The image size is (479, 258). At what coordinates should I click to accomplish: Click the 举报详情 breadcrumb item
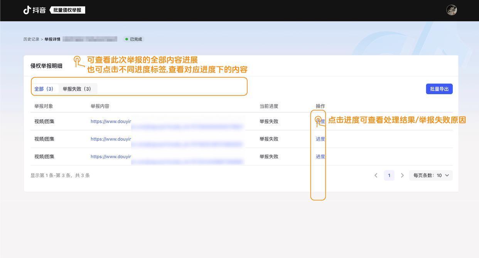(52, 39)
